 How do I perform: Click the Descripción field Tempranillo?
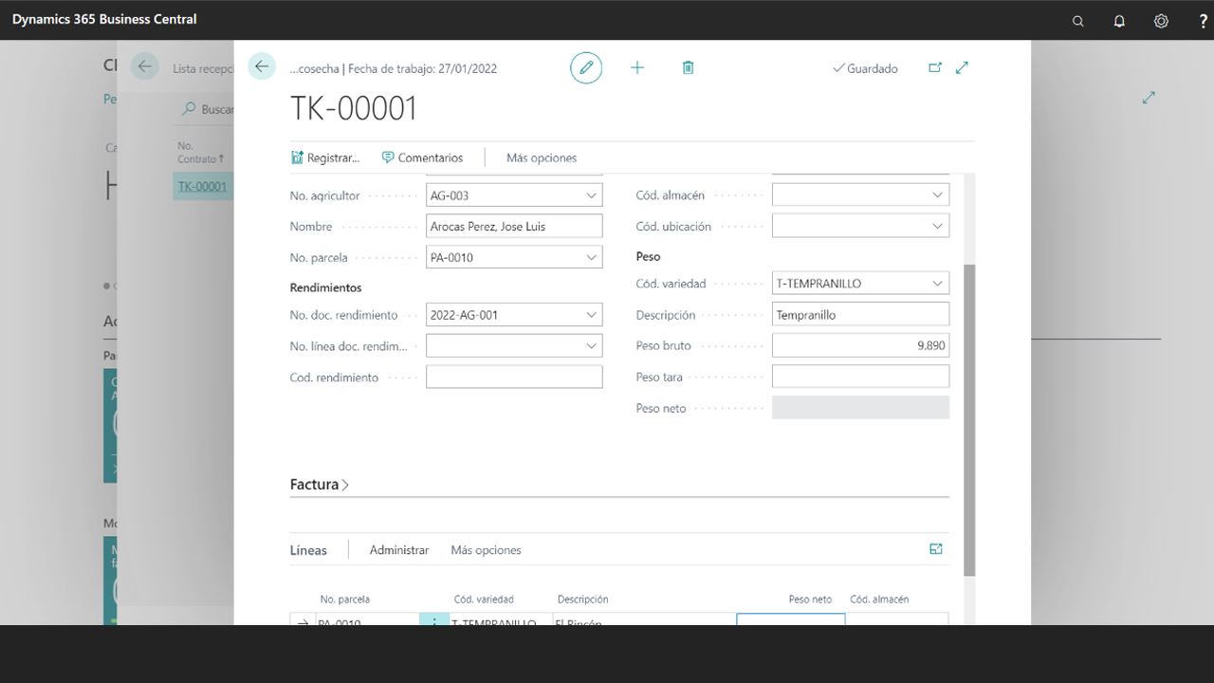tap(860, 315)
